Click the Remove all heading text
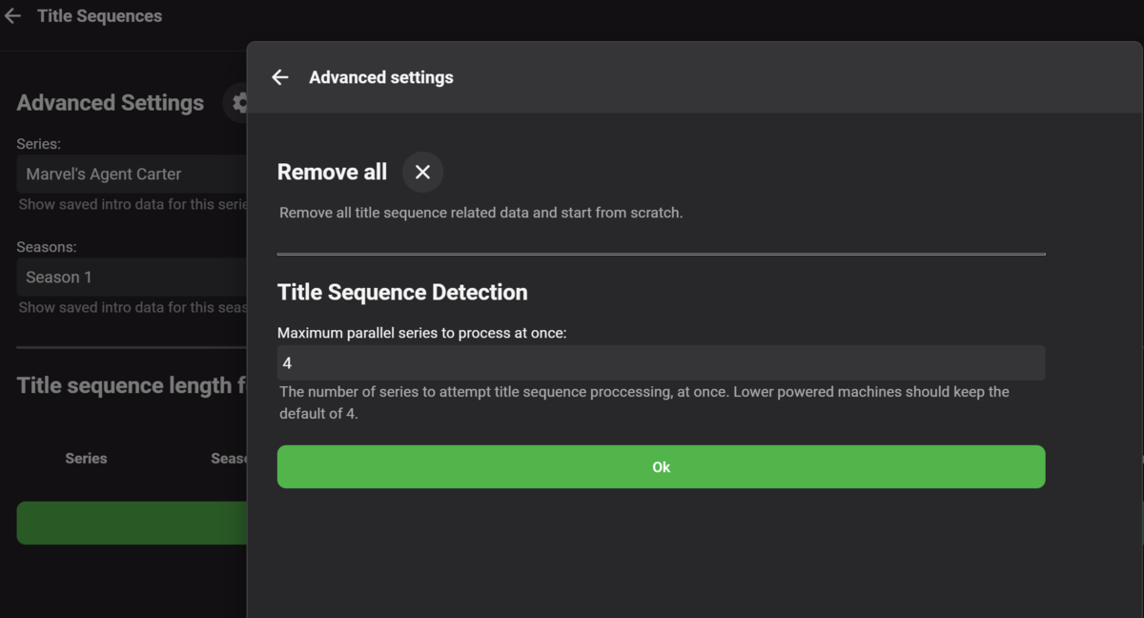This screenshot has height=618, width=1144. pyautogui.click(x=332, y=173)
